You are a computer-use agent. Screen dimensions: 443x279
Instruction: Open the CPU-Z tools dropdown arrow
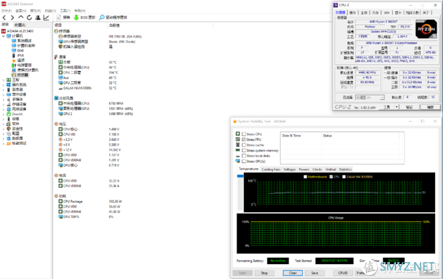tap(397, 107)
